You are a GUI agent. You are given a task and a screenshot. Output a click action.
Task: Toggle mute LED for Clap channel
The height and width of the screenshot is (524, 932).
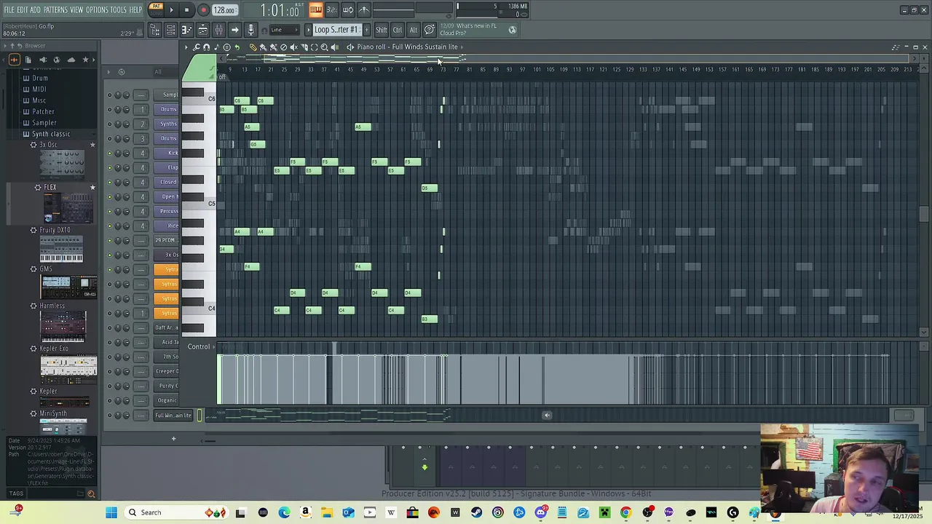110,167
